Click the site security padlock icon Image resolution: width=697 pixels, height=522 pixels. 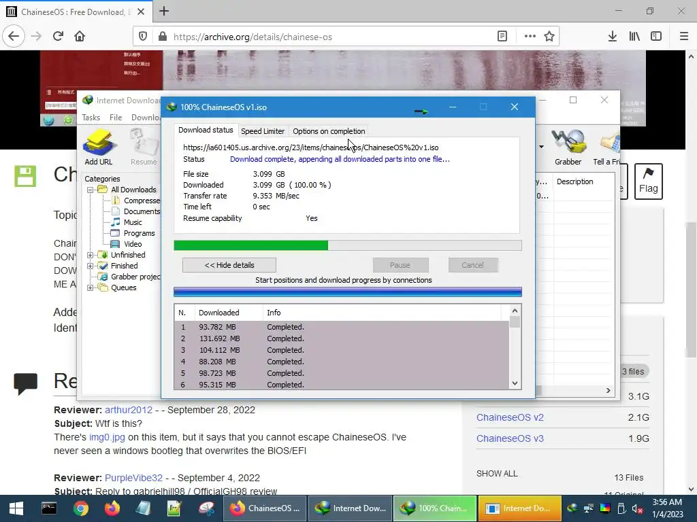pos(163,37)
